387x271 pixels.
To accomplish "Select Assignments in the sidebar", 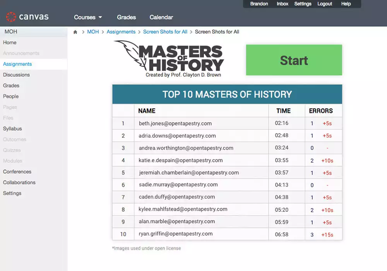I will click(x=17, y=64).
